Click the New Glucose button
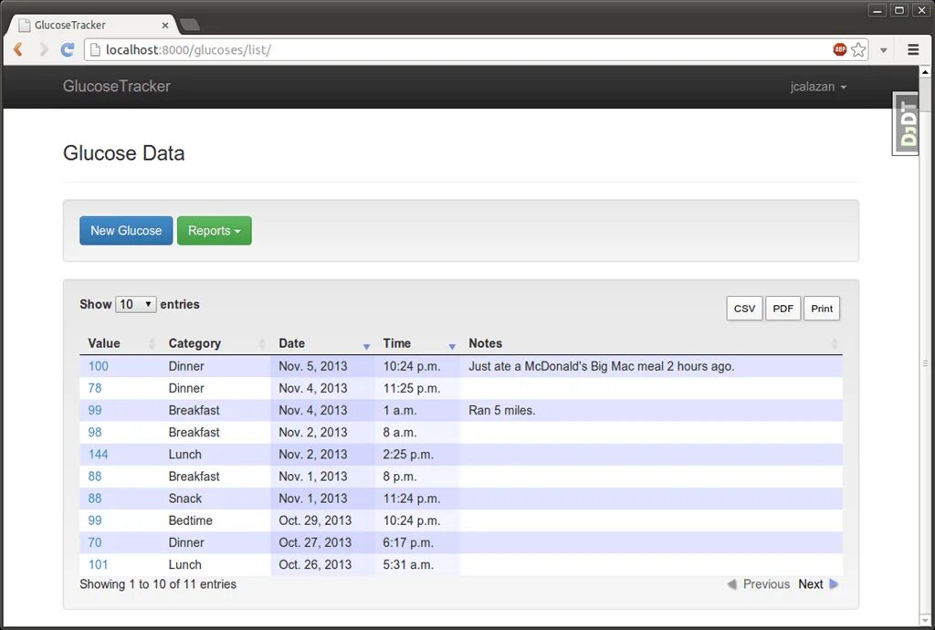The image size is (935, 630). (126, 231)
